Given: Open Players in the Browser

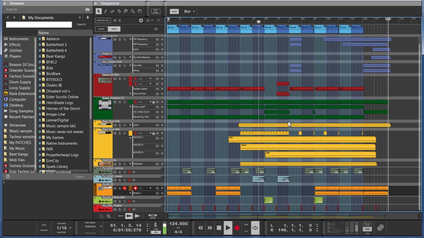Looking at the screenshot, I should 13,56.
